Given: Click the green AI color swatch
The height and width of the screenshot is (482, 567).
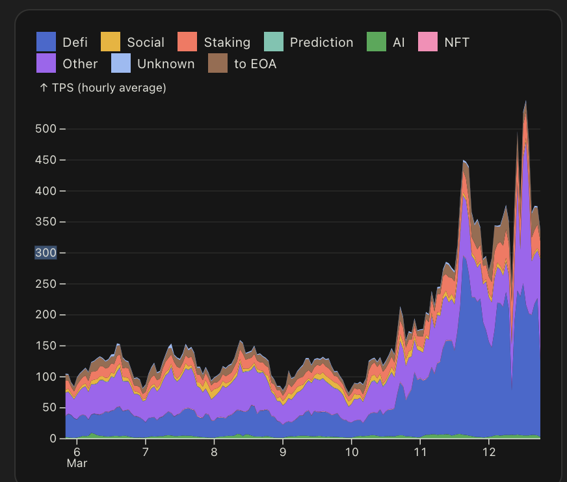Looking at the screenshot, I should point(377,42).
